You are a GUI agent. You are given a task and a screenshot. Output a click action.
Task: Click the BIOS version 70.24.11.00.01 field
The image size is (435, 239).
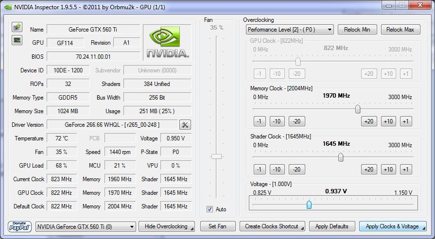coord(93,56)
